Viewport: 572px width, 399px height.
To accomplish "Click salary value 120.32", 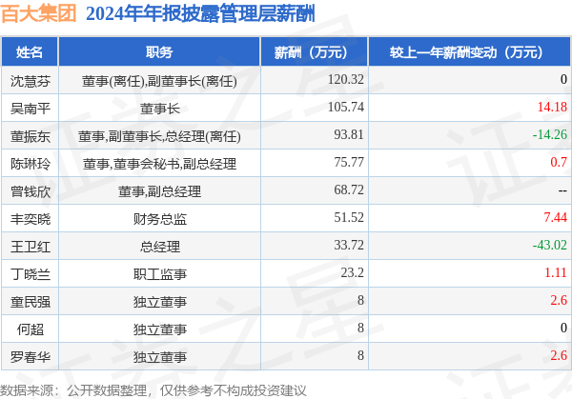I will pos(345,79).
